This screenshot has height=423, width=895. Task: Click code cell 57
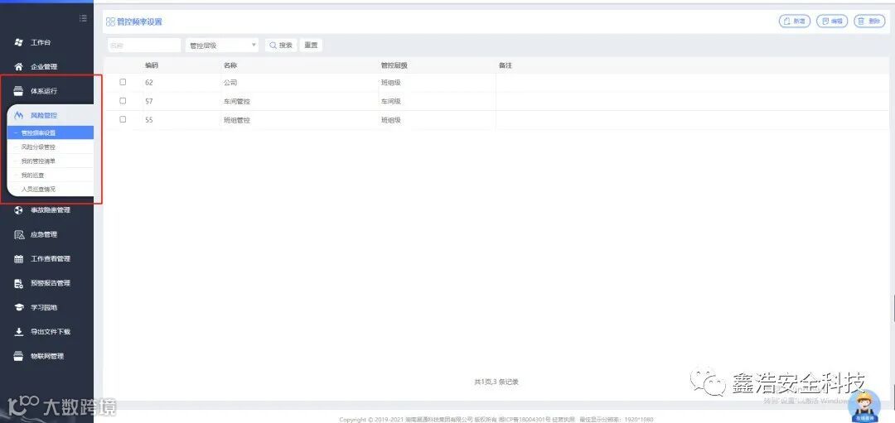point(149,102)
